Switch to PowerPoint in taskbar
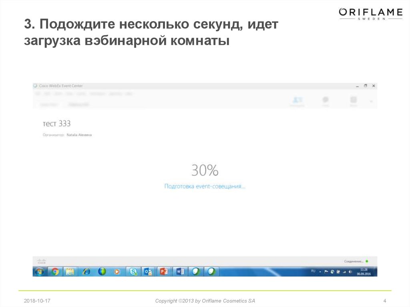 point(164,271)
